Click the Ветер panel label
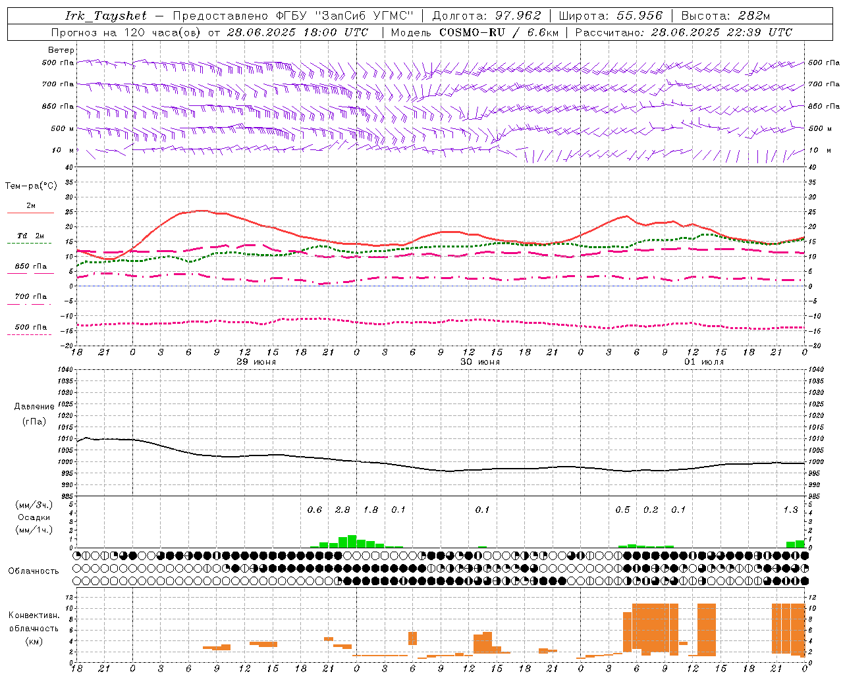843x674 pixels. click(x=61, y=50)
